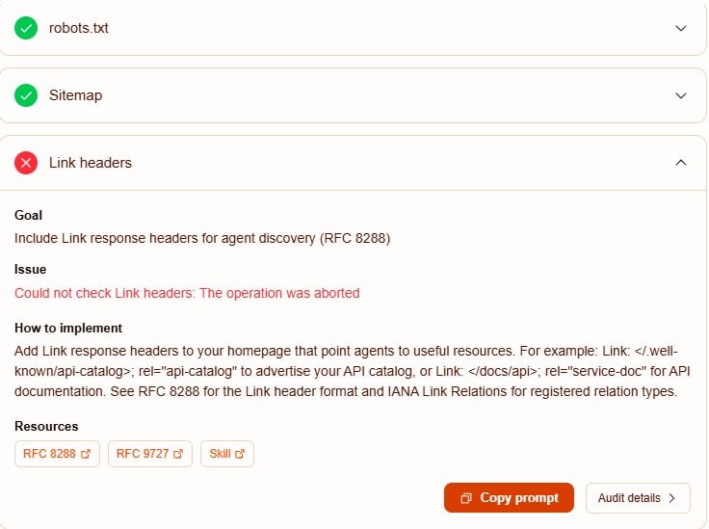
Task: Click the Link headers row title
Action: (91, 163)
